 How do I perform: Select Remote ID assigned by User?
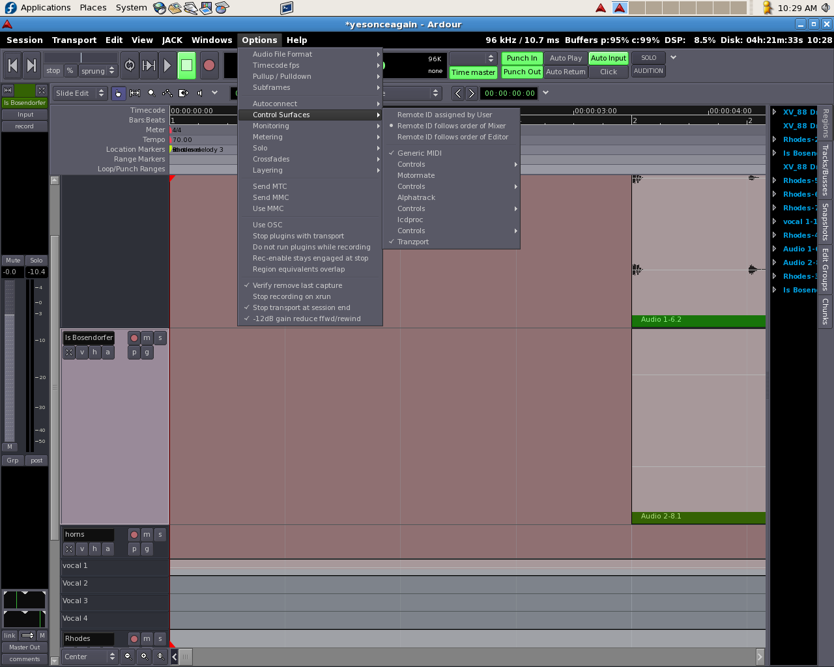click(x=444, y=115)
